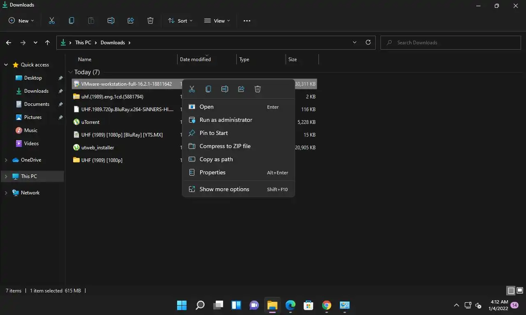The image size is (526, 315).
Task: Open Task View from the taskbar
Action: click(x=218, y=305)
